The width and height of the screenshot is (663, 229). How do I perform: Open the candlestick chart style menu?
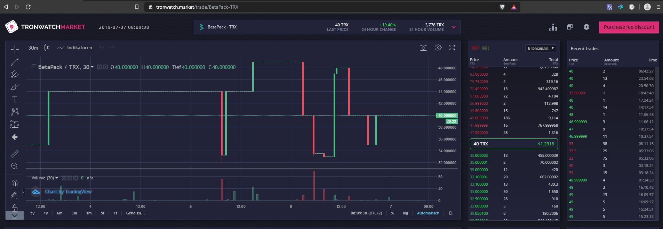pyautogui.click(x=47, y=48)
